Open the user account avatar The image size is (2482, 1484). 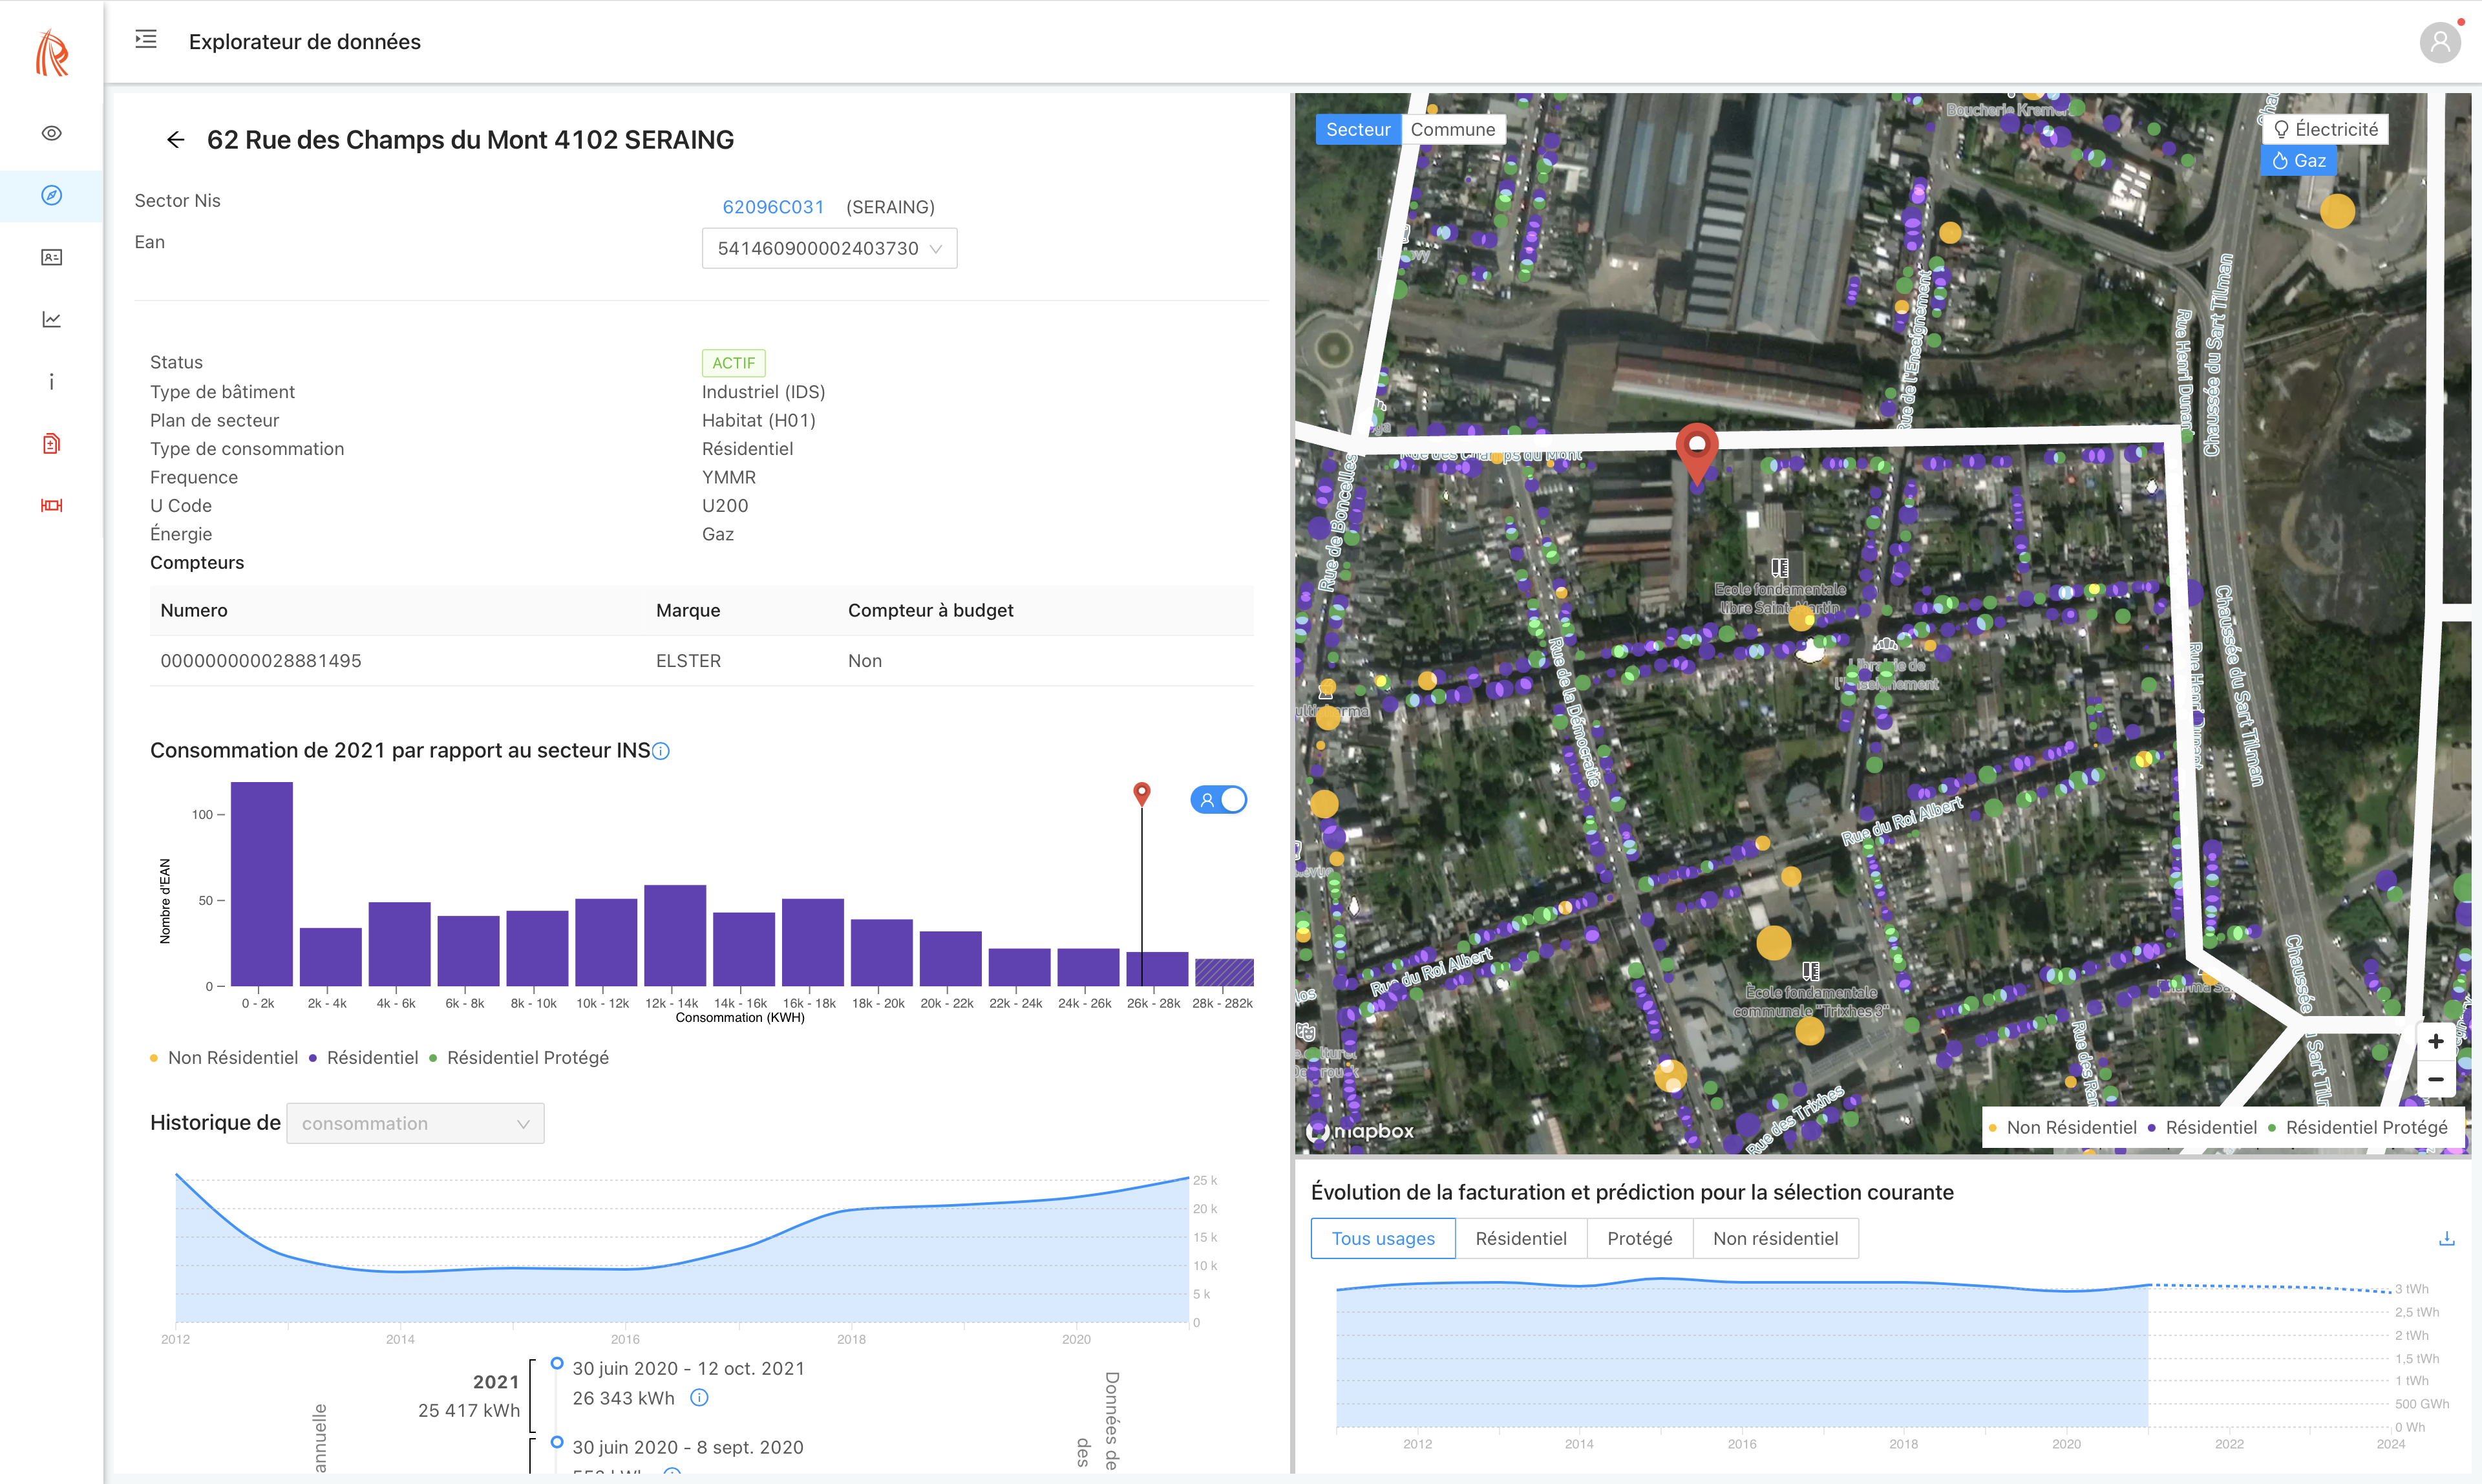tap(2440, 42)
